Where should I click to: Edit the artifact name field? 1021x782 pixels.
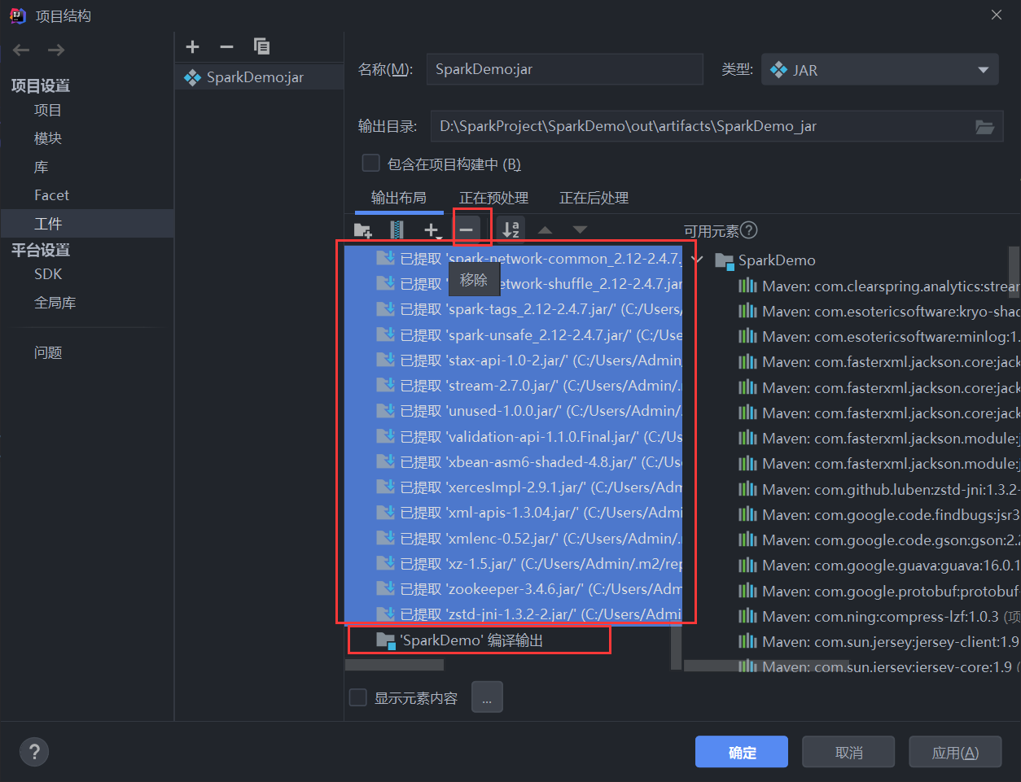point(564,69)
